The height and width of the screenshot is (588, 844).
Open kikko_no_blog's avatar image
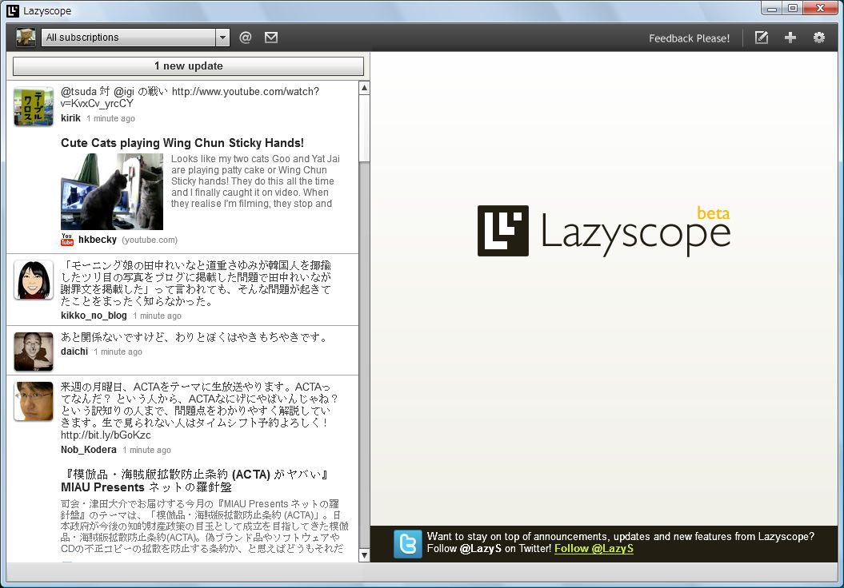pyautogui.click(x=34, y=280)
